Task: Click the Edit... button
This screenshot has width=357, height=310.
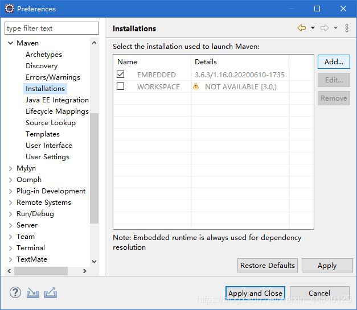Action: [334, 80]
